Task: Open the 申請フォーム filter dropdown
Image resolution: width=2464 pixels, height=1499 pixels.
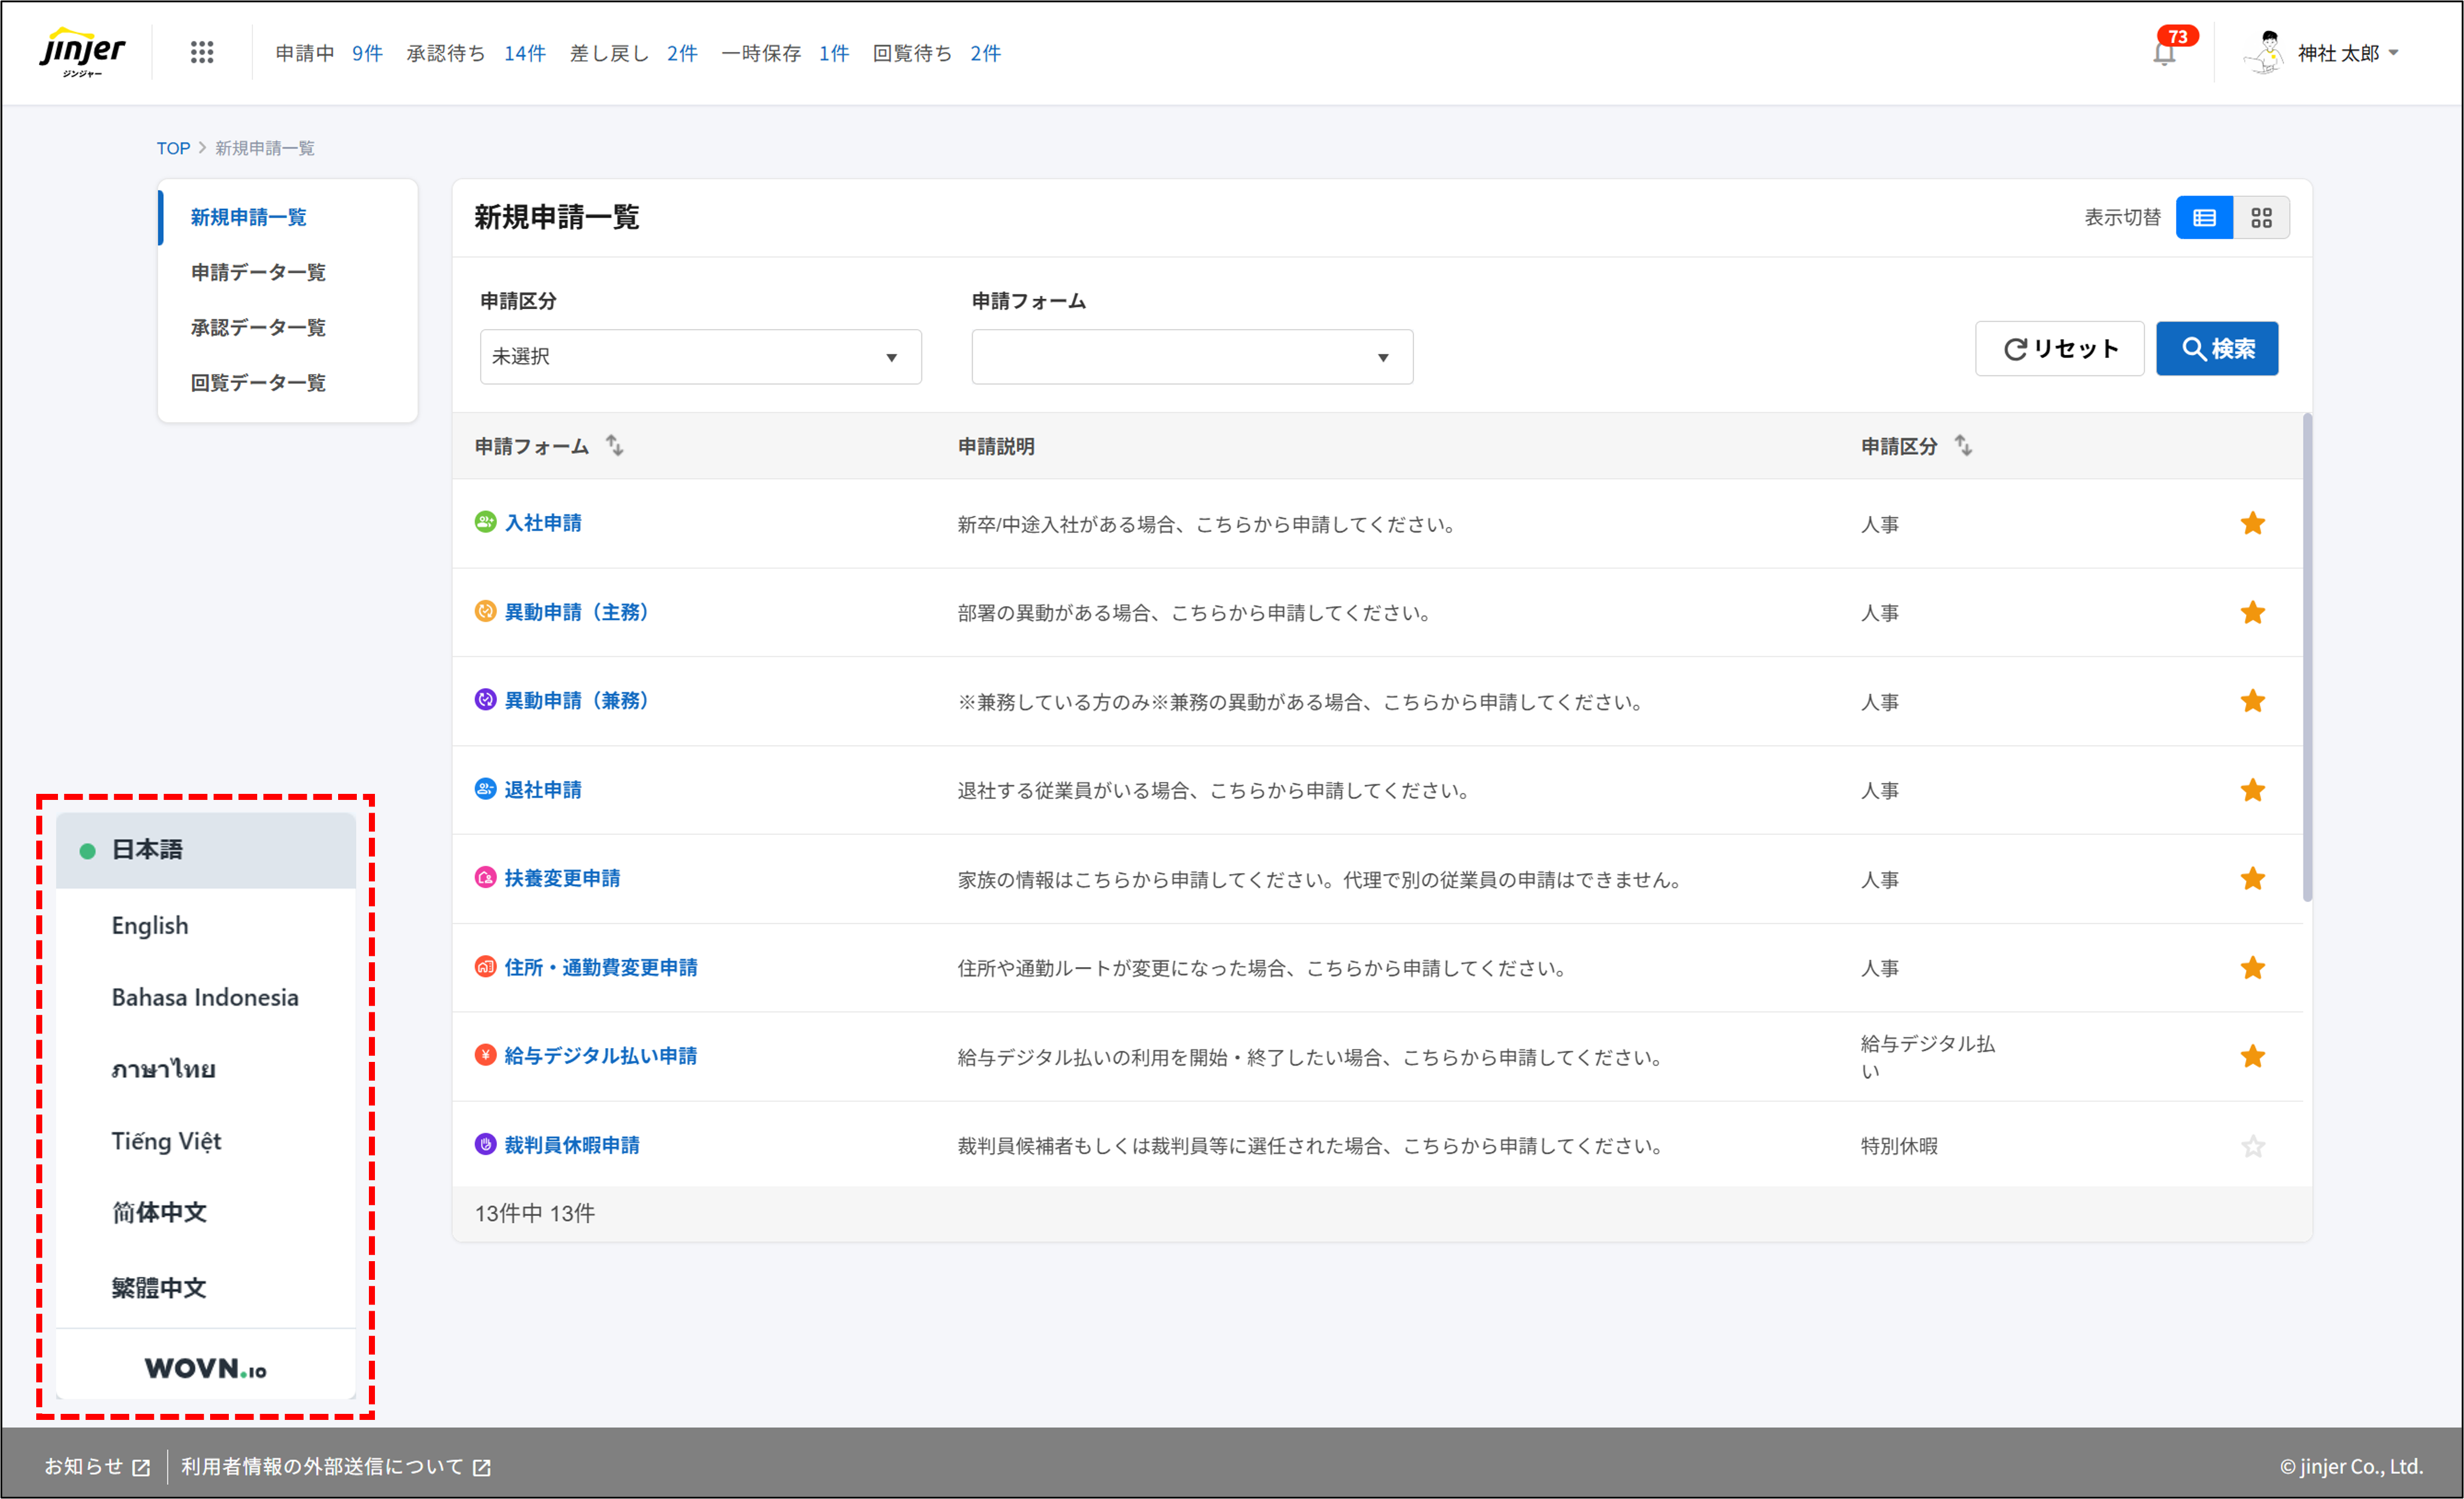Action: point(1191,356)
